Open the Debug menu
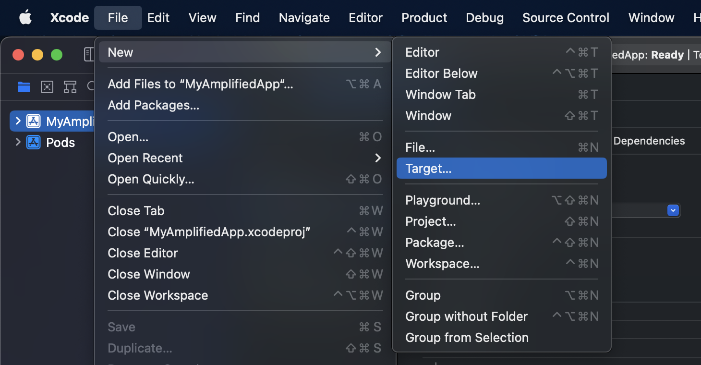 [485, 18]
